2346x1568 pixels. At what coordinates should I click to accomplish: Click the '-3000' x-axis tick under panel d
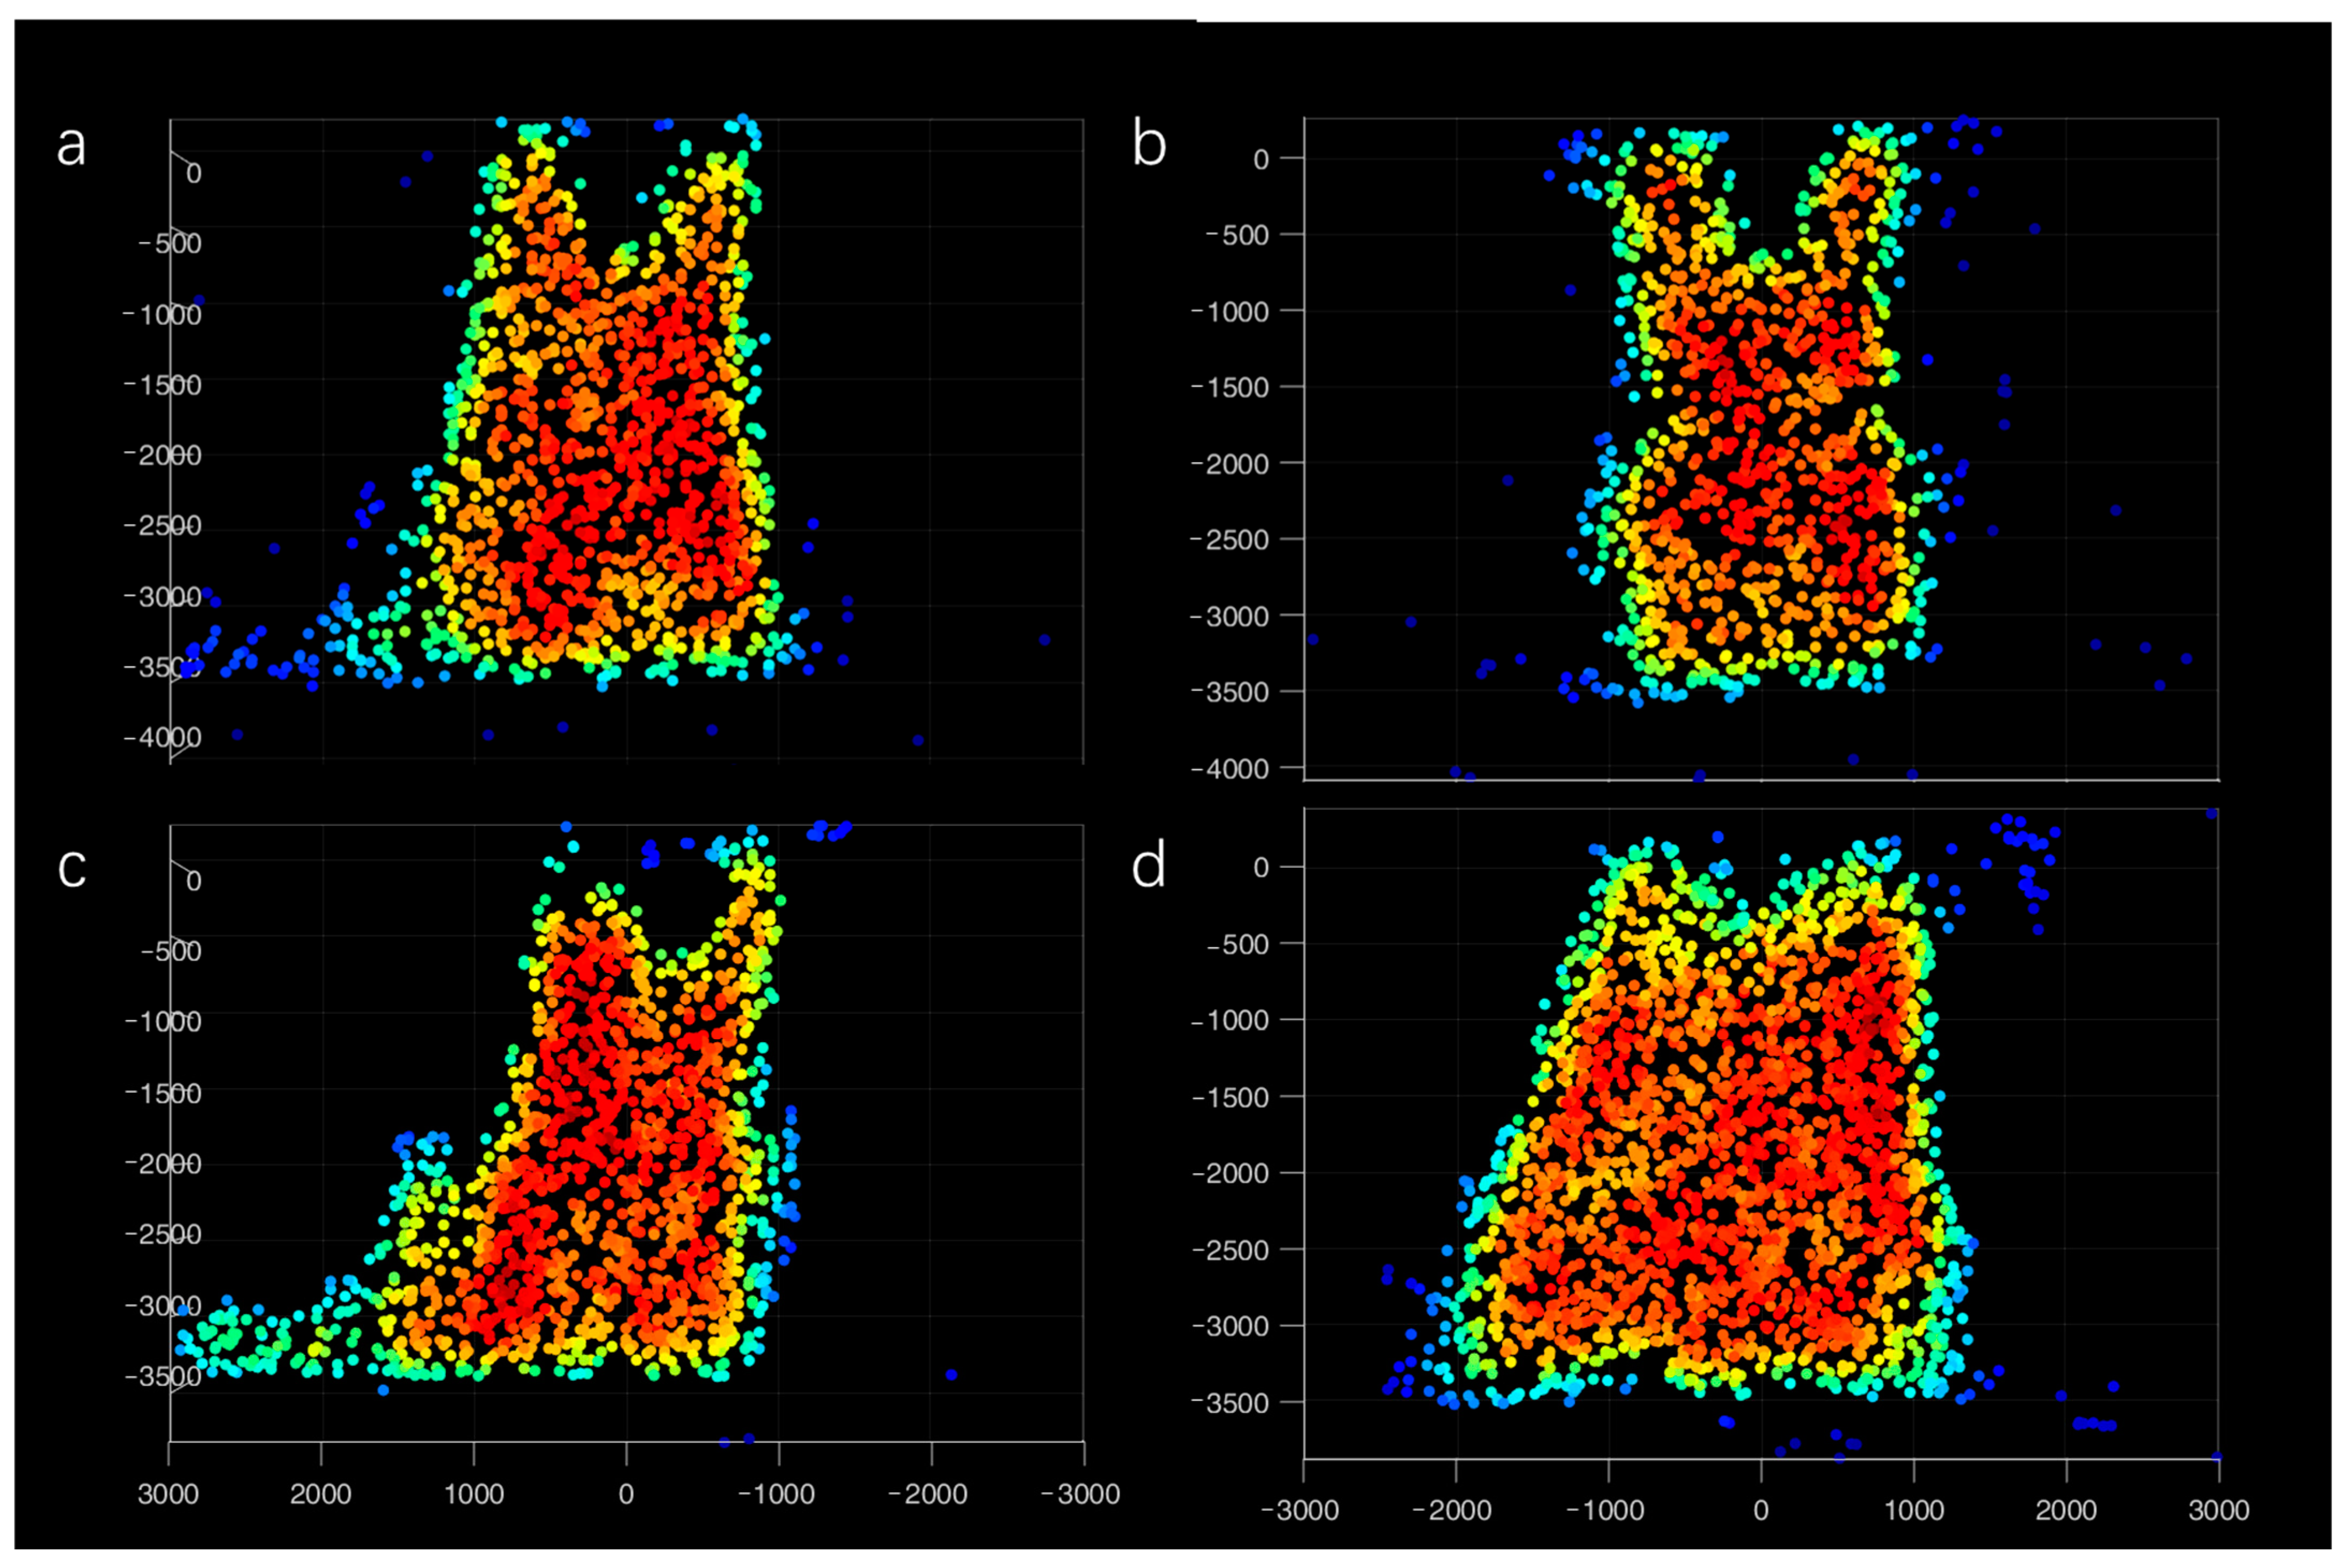(1300, 1511)
